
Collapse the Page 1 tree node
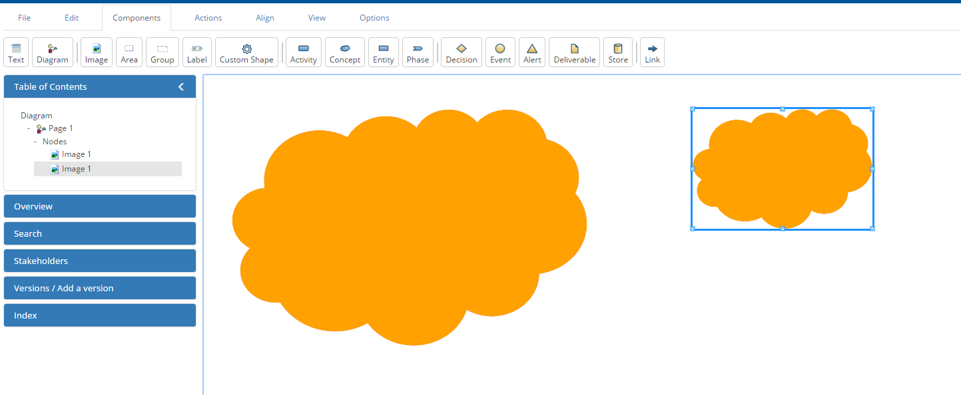29,128
